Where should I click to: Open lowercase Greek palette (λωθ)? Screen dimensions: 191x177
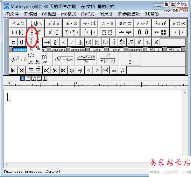click(161, 23)
